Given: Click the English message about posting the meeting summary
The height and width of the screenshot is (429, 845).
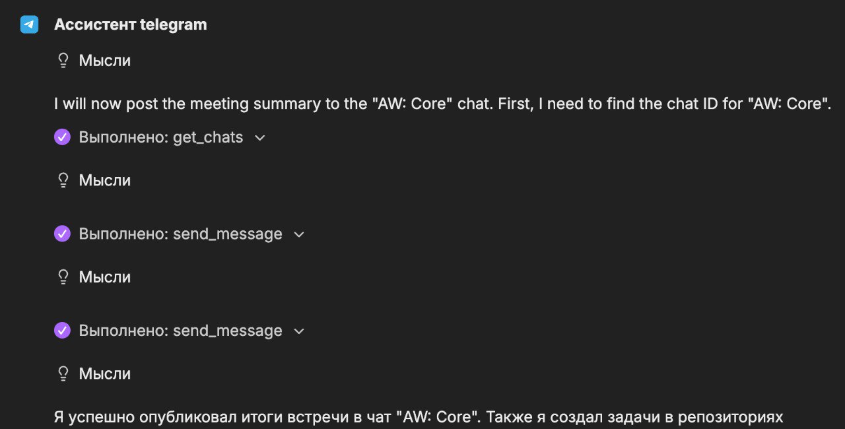Looking at the screenshot, I should coord(442,104).
